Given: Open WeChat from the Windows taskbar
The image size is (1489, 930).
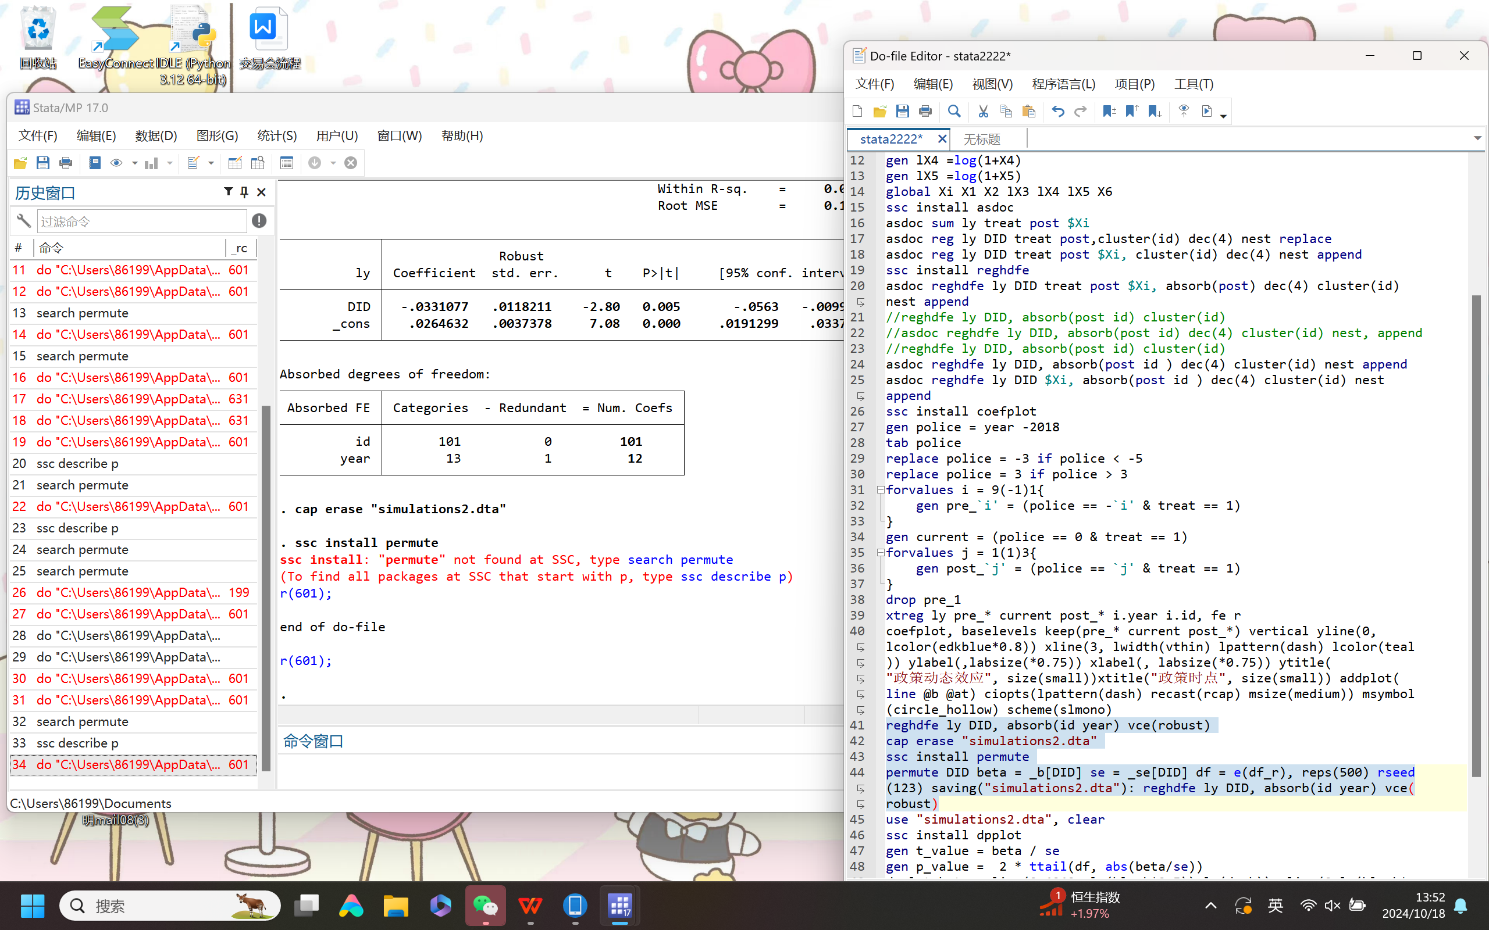Looking at the screenshot, I should pyautogui.click(x=485, y=906).
